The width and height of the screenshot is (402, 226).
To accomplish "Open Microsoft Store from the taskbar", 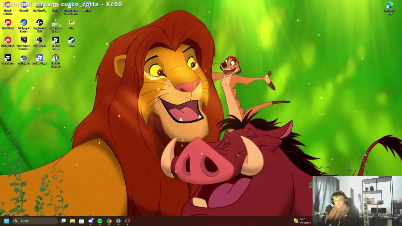I will tap(81, 221).
